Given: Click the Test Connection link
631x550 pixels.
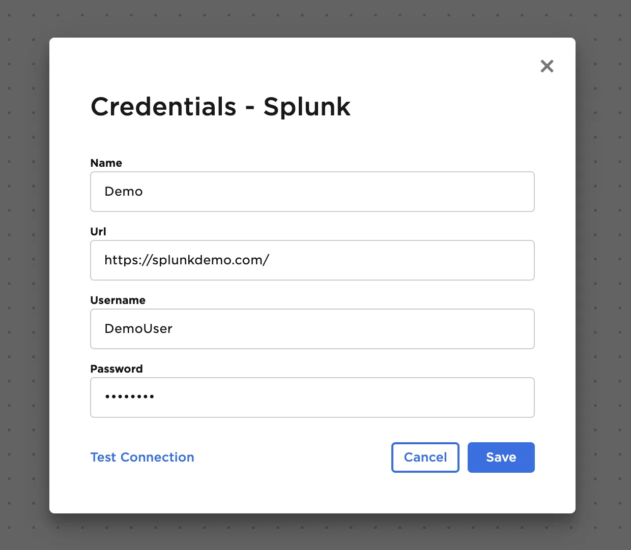Looking at the screenshot, I should click(142, 457).
